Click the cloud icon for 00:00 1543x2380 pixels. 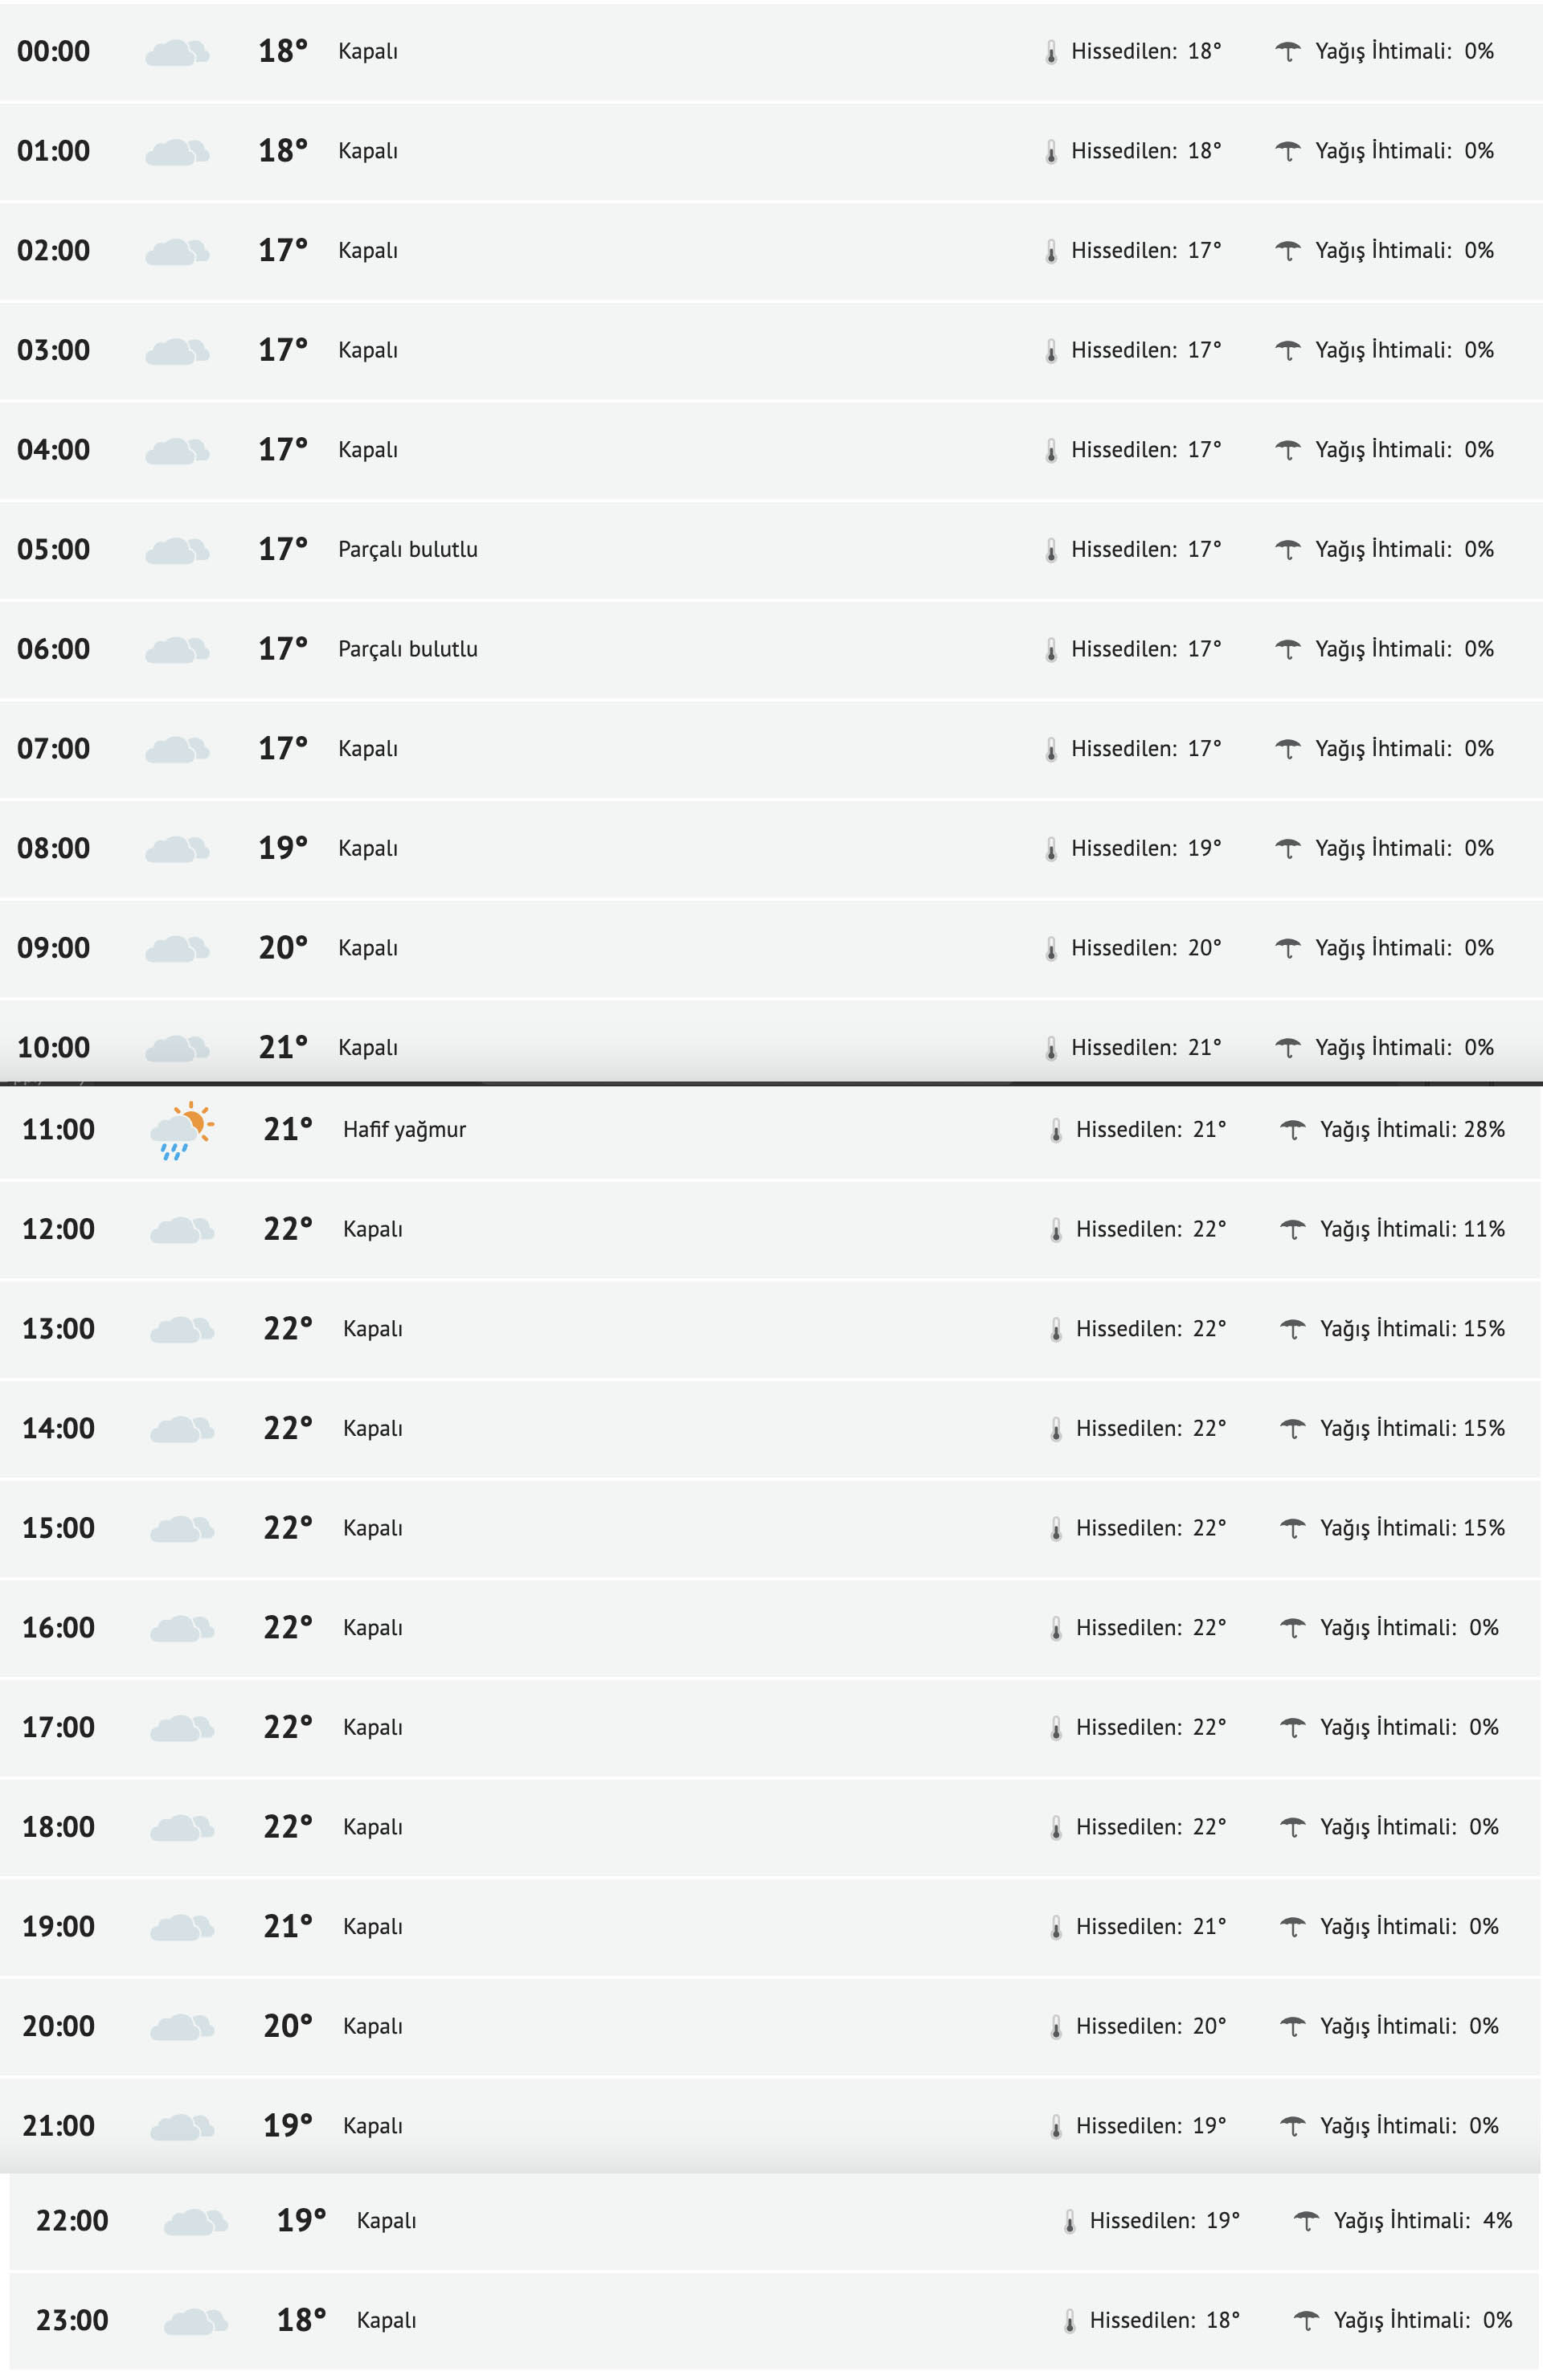177,52
